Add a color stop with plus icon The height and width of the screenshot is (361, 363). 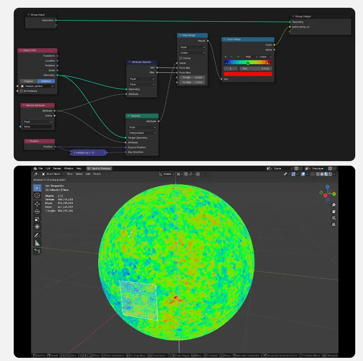226,57
